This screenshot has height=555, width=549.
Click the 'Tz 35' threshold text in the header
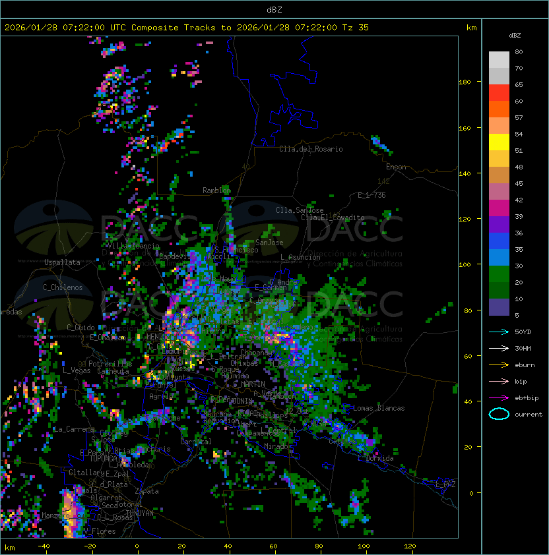[356, 28]
